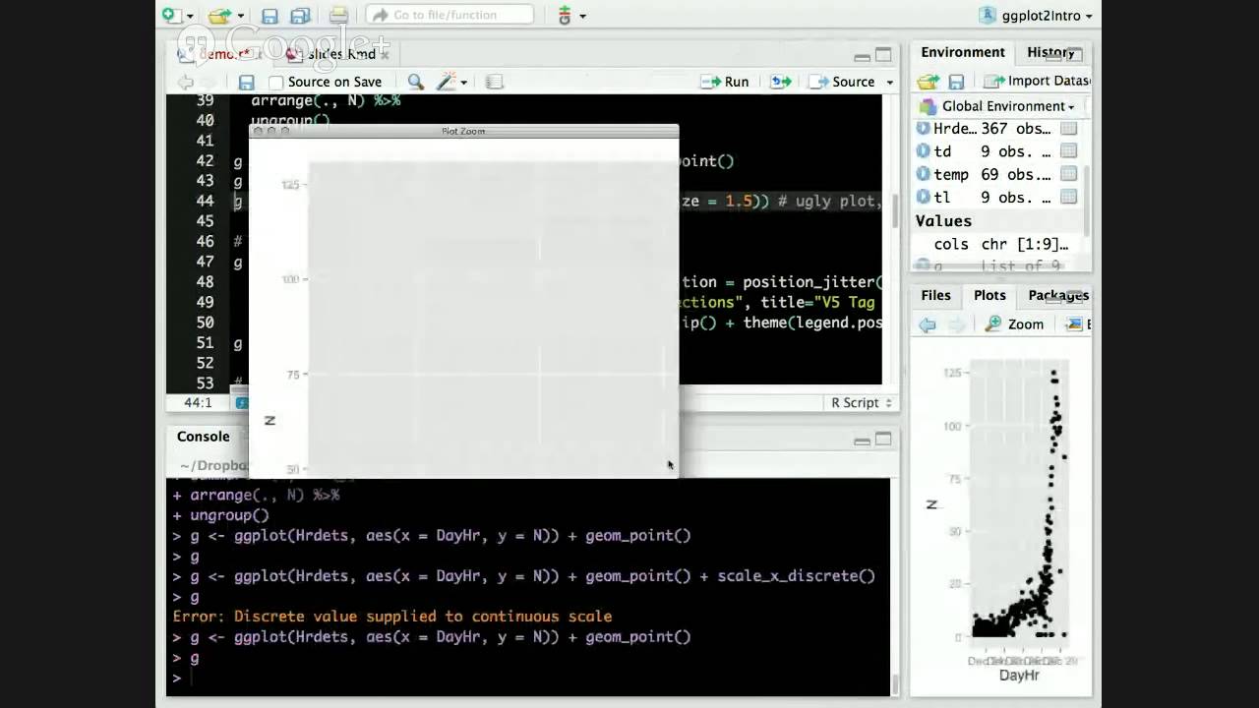
Task: Close the slides.Rmd tab
Action: [x=385, y=55]
